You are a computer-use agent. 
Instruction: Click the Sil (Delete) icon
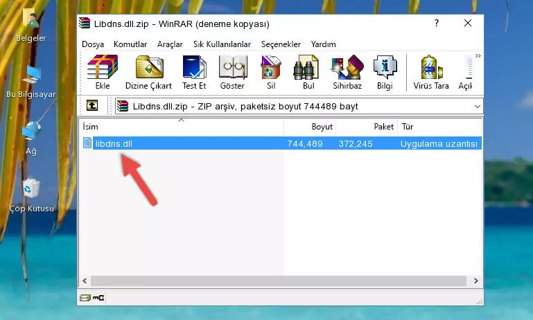point(271,72)
